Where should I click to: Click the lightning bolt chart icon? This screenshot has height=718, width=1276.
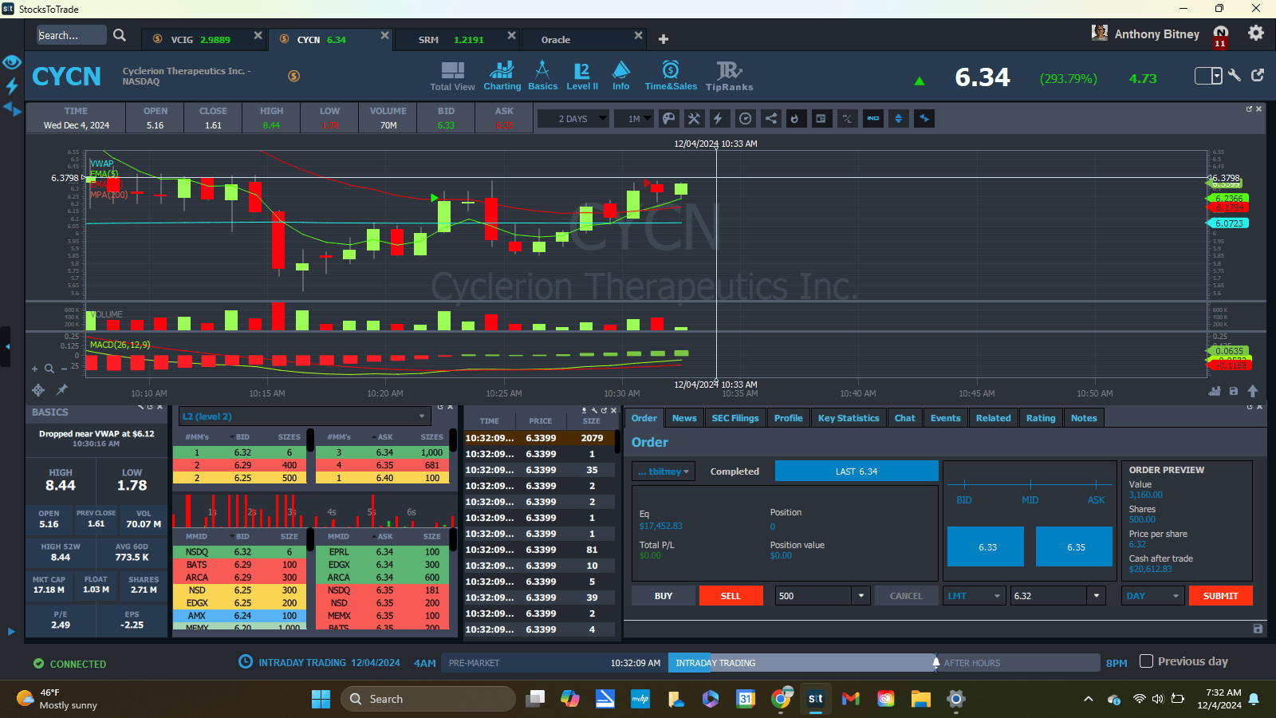pyautogui.click(x=719, y=119)
